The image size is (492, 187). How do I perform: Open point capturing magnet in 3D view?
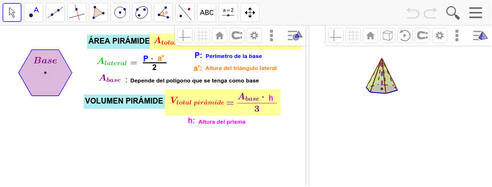[422, 35]
